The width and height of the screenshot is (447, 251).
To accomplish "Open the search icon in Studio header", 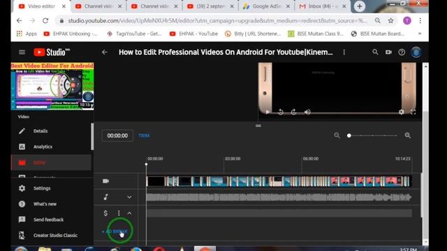I will (x=375, y=52).
